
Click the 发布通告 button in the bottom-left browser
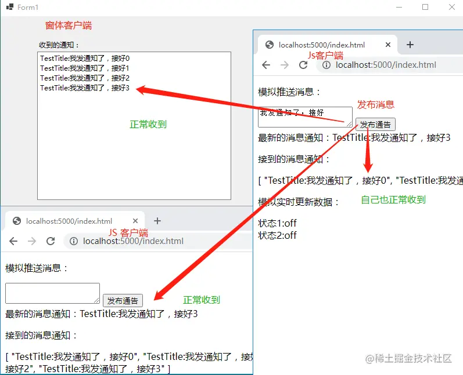point(123,300)
